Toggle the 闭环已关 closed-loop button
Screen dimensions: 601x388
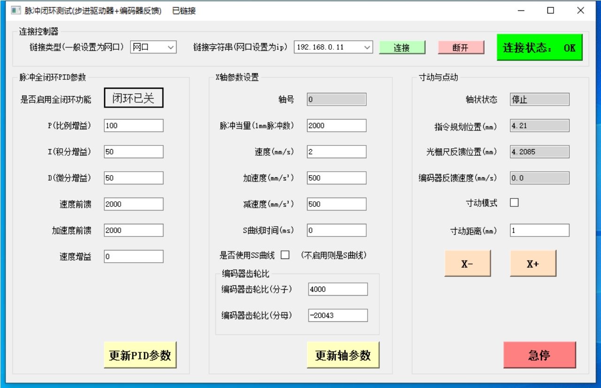[x=134, y=98]
